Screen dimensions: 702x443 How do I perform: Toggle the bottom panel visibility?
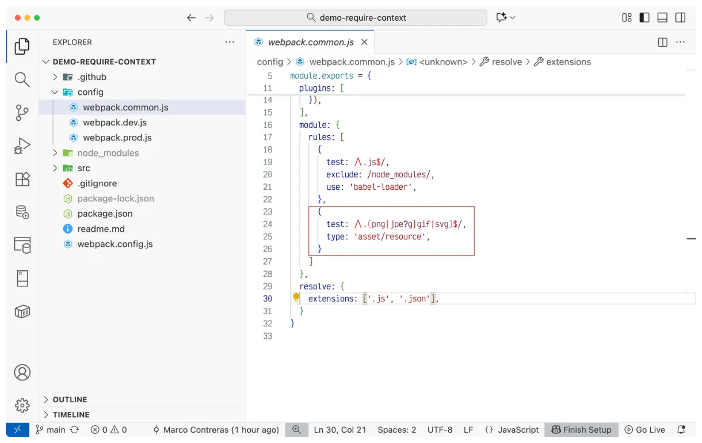tap(662, 18)
